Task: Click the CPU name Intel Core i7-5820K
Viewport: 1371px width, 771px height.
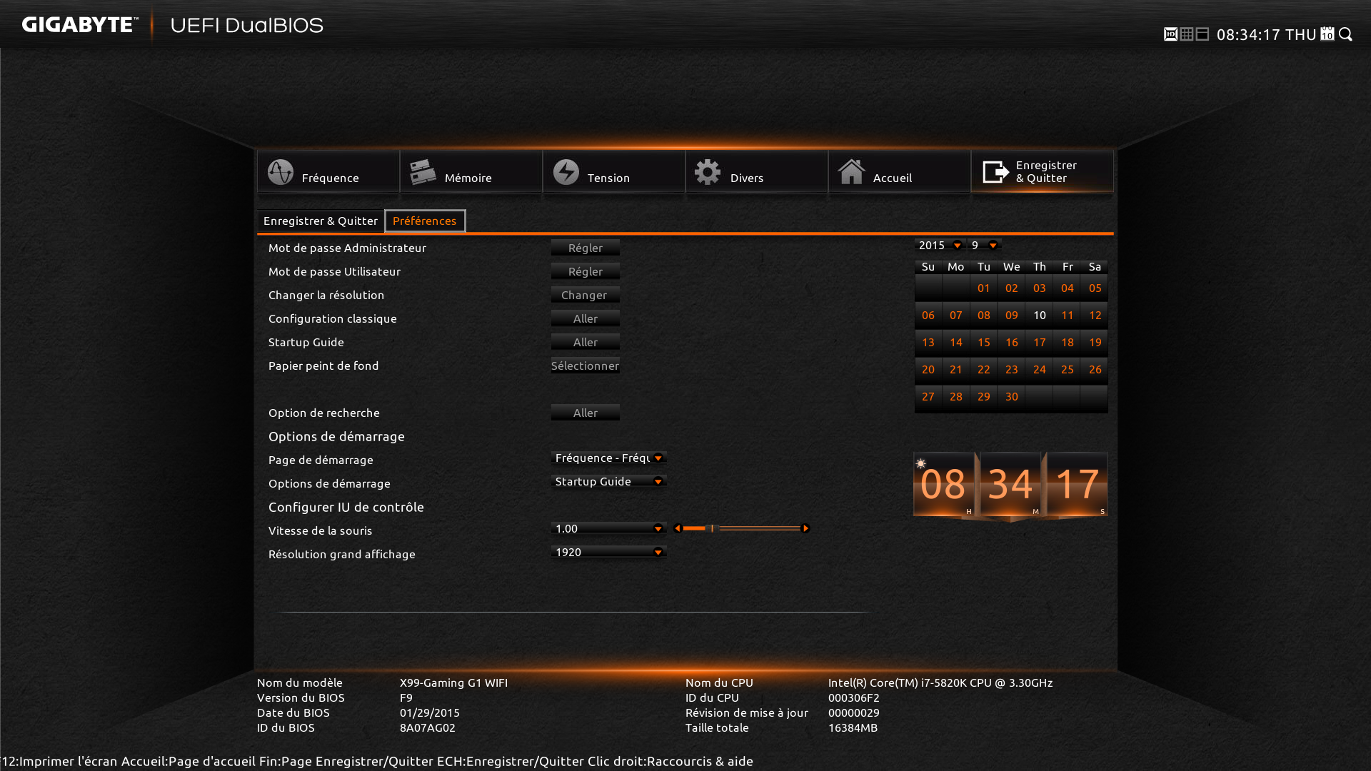Action: [940, 682]
